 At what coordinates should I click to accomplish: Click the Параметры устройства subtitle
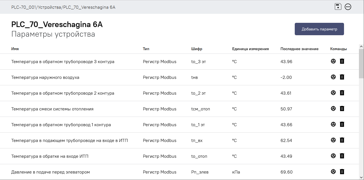pyautogui.click(x=53, y=34)
